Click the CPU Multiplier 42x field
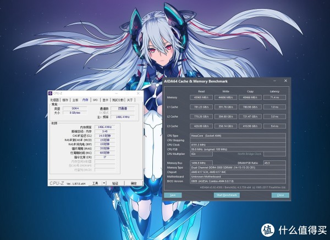The width and height of the screenshot is (330, 240). (201, 154)
